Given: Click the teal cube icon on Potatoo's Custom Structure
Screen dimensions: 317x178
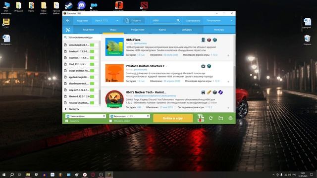Looking at the screenshot, I should [x=209, y=66].
